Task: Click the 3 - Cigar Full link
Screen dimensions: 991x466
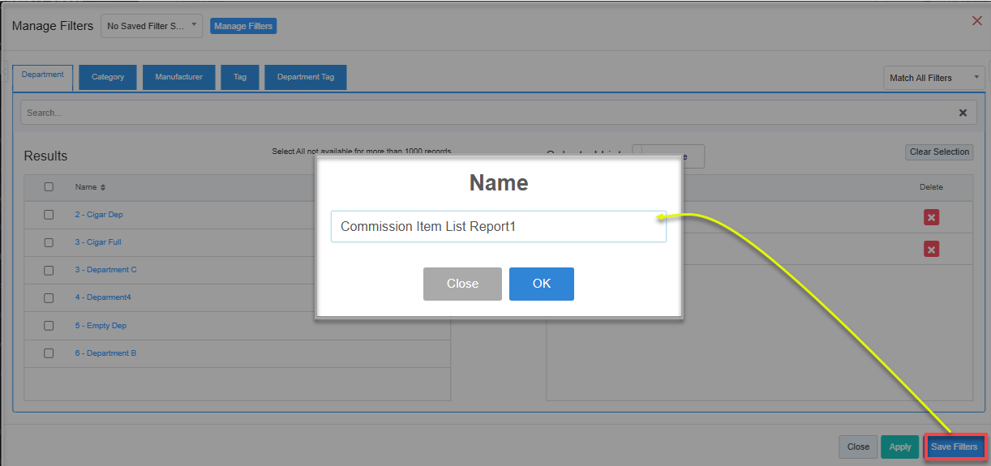Action: 98,242
